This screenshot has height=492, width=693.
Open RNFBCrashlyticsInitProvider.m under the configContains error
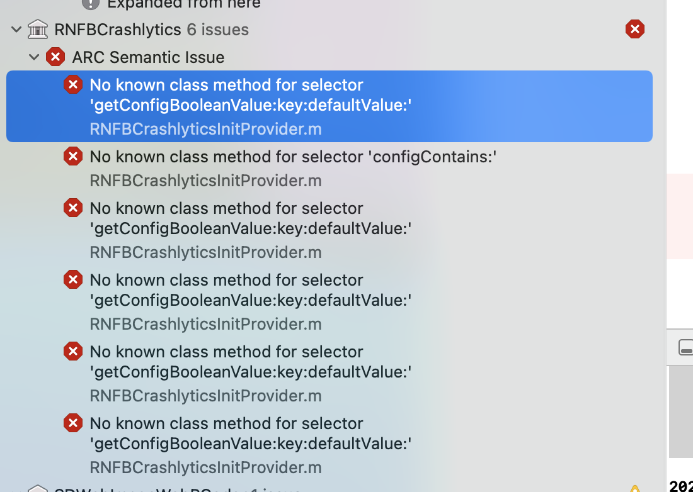click(205, 181)
